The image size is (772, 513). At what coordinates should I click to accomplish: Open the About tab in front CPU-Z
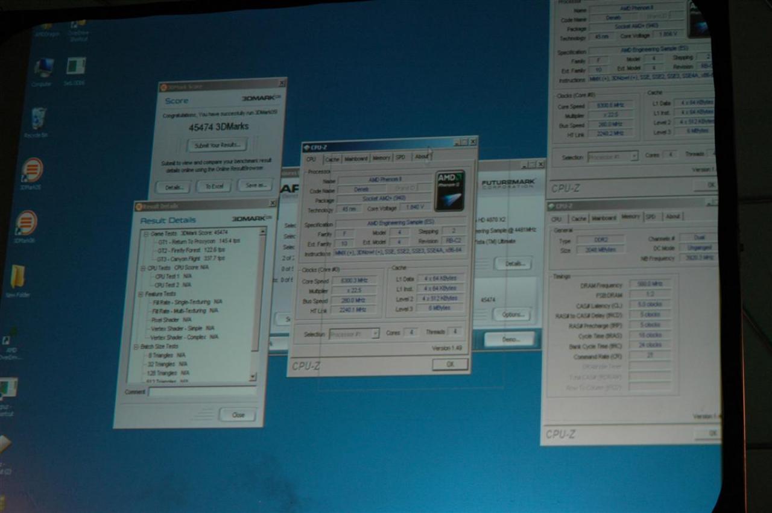pyautogui.click(x=422, y=157)
